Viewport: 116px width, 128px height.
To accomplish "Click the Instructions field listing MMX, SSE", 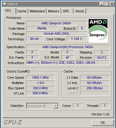I will pos(68,63).
